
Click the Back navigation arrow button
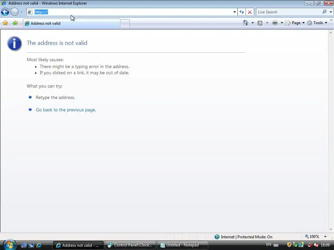pyautogui.click(x=5, y=12)
